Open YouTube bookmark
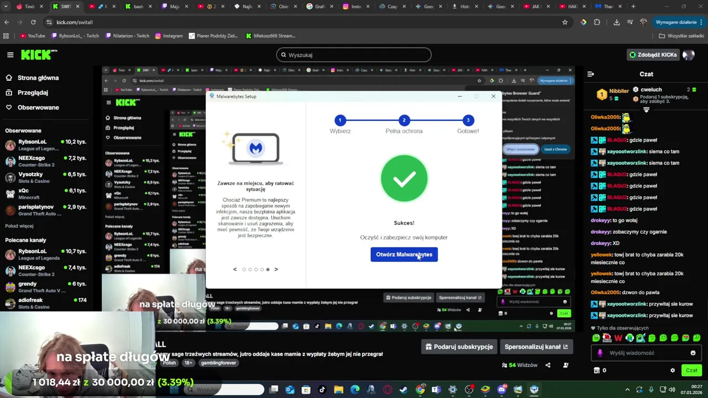The image size is (708, 398). (33, 36)
